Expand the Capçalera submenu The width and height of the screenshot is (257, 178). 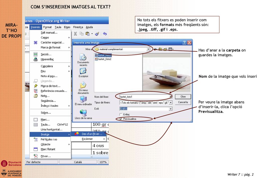(x=50, y=66)
